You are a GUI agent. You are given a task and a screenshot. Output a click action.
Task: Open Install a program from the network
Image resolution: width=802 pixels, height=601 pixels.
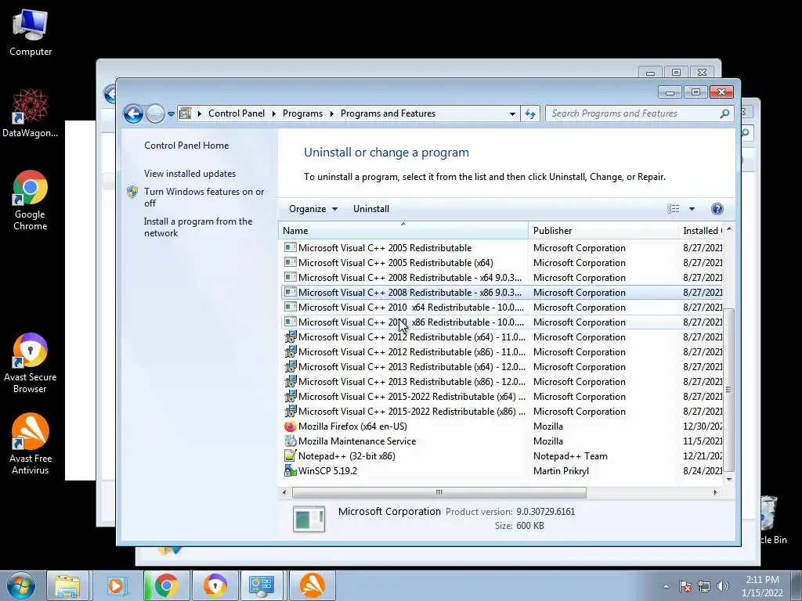(198, 227)
